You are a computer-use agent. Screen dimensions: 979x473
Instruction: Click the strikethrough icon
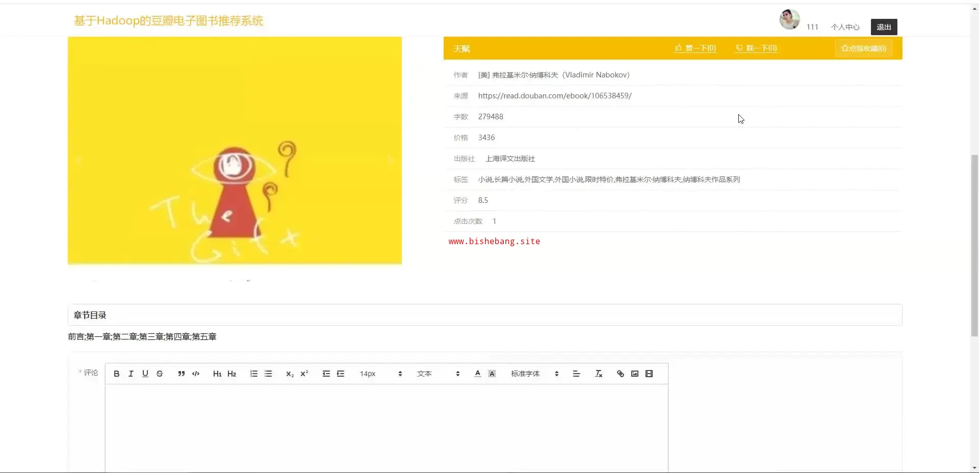160,374
